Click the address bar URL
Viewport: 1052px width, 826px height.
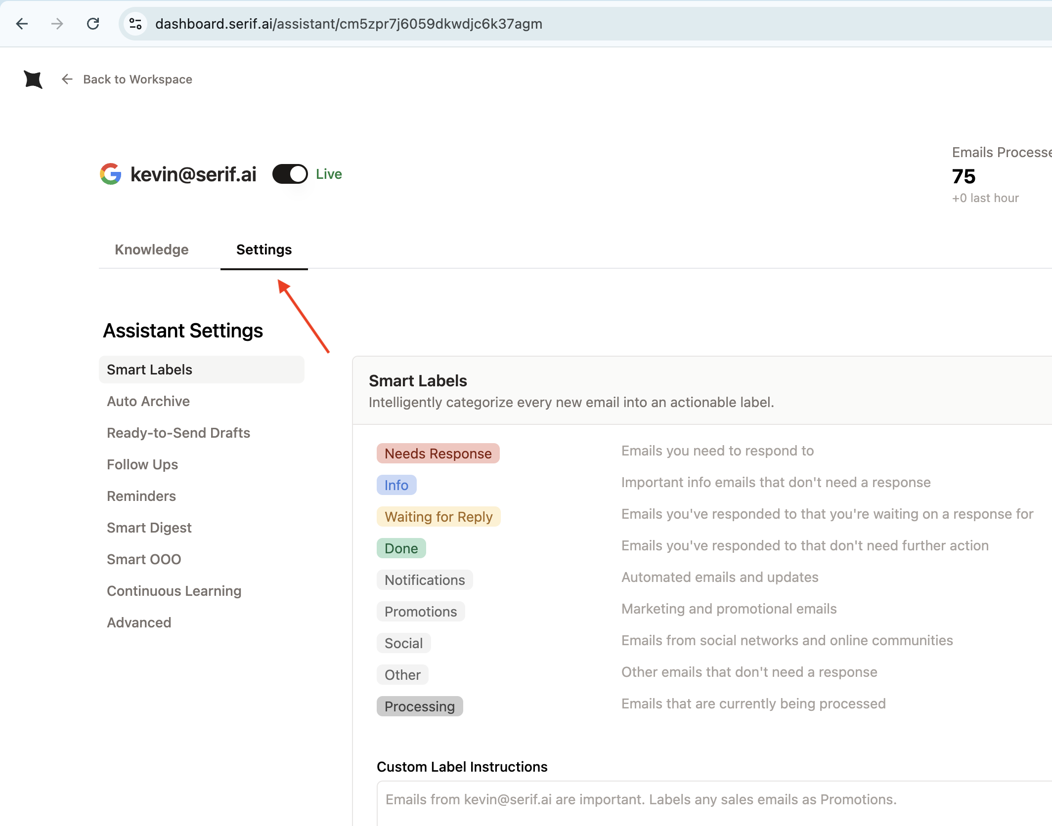(x=349, y=24)
